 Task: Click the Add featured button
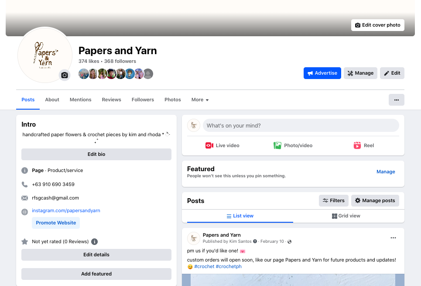(x=96, y=274)
